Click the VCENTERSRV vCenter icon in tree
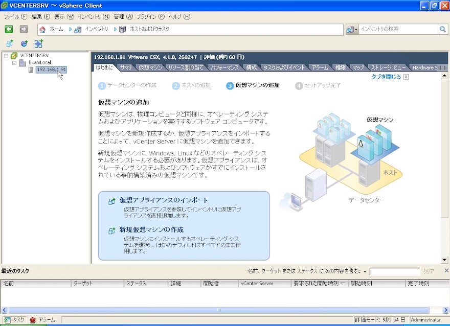Screen dimensions: 450x326 pyautogui.click(x=14, y=55)
